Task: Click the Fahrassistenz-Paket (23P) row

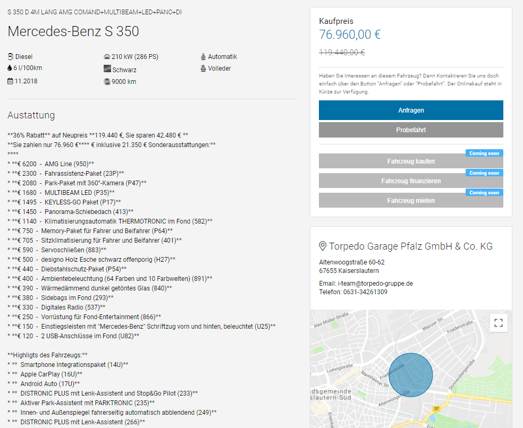Action: pos(66,173)
